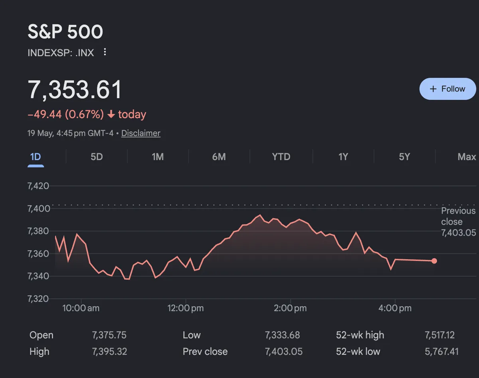Viewport: 479px width, 378px height.
Task: Click the Follow button
Action: point(447,89)
